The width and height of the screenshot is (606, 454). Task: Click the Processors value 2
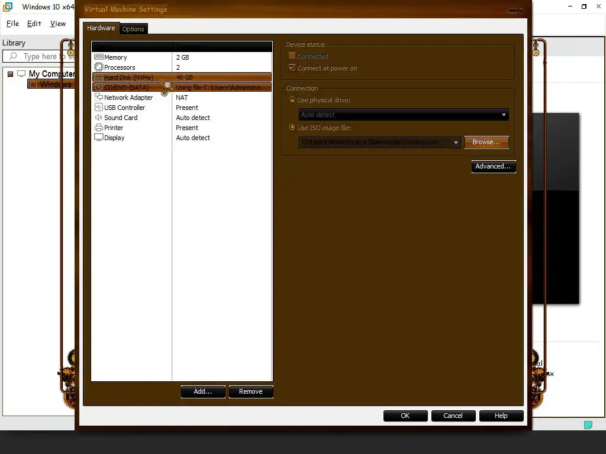click(178, 67)
